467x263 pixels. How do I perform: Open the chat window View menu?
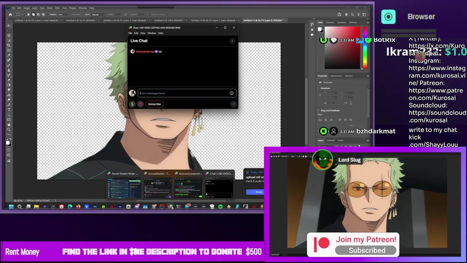tap(143, 33)
